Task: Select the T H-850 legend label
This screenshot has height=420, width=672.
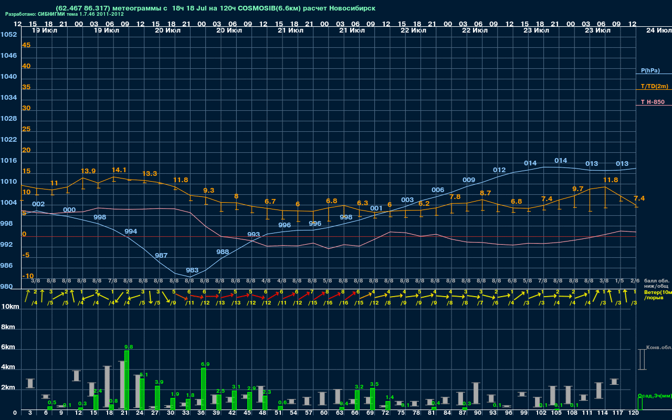Action: pos(652,102)
